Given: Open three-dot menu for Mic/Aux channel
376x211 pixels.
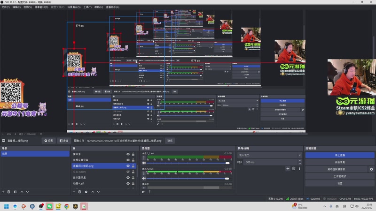Looking at the screenshot, I should click(x=144, y=173).
